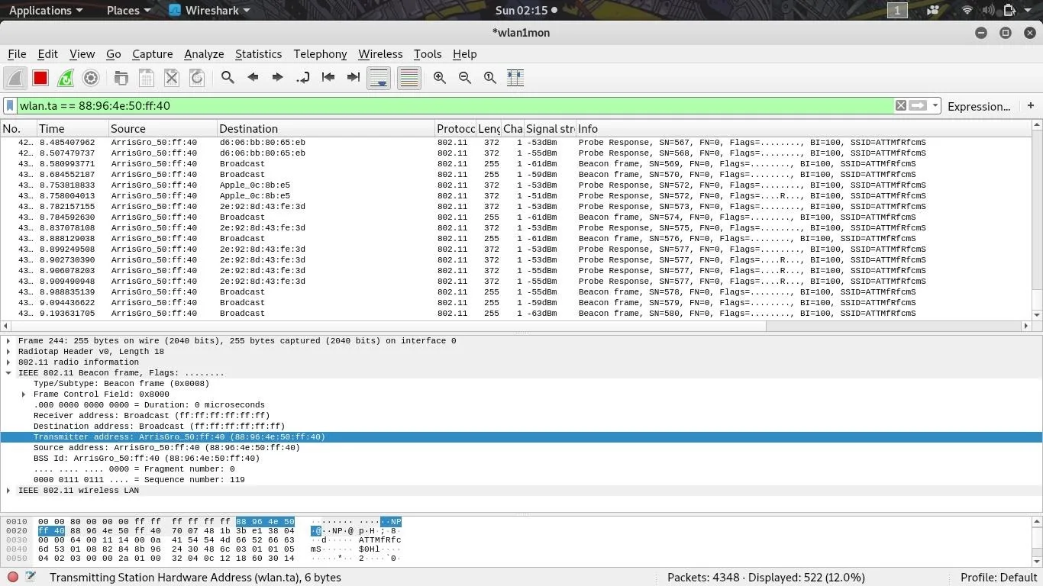
Task: Jump to the last packet
Action: coord(354,77)
